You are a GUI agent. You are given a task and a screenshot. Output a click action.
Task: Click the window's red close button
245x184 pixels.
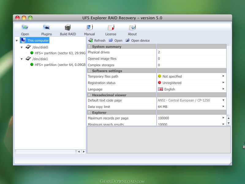(17, 18)
